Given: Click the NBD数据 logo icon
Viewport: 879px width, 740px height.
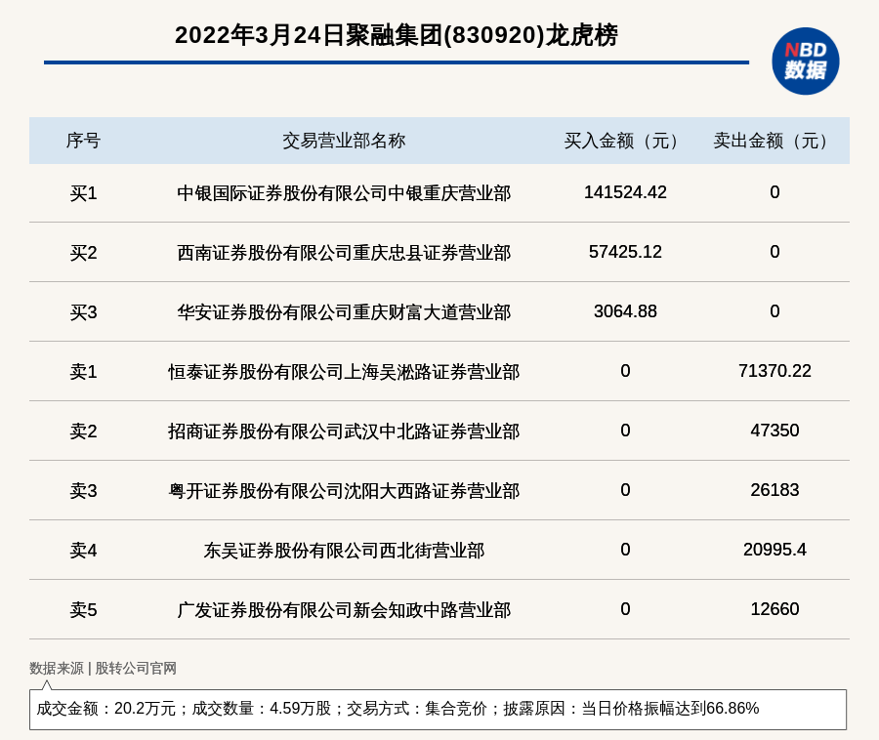Looking at the screenshot, I should 805,61.
